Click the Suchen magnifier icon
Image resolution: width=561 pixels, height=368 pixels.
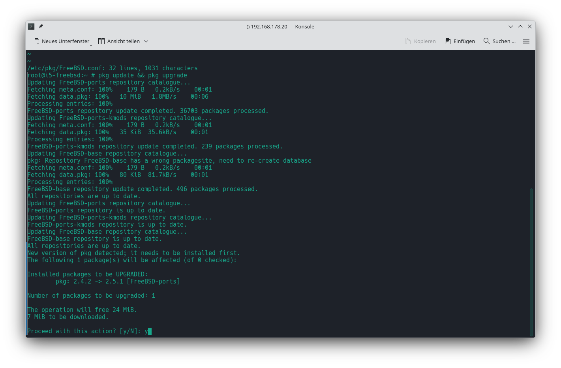click(486, 41)
